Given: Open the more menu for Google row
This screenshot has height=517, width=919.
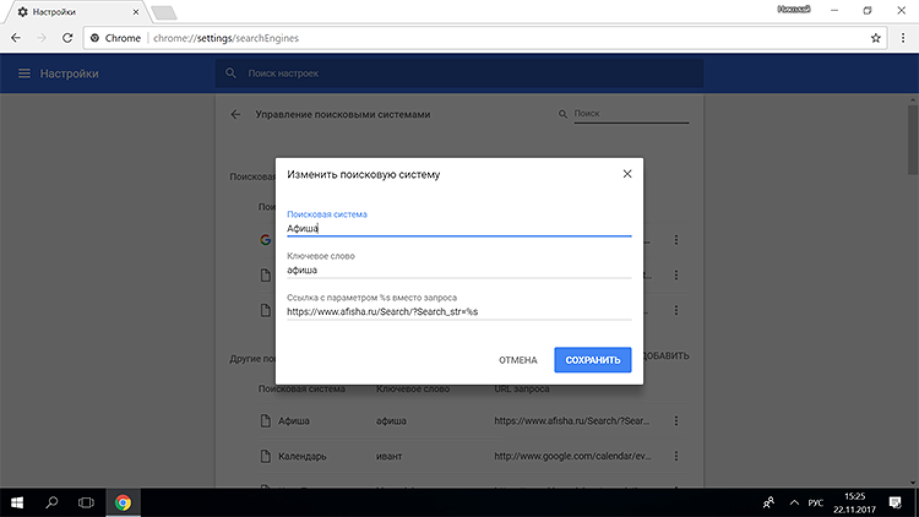Looking at the screenshot, I should (676, 240).
